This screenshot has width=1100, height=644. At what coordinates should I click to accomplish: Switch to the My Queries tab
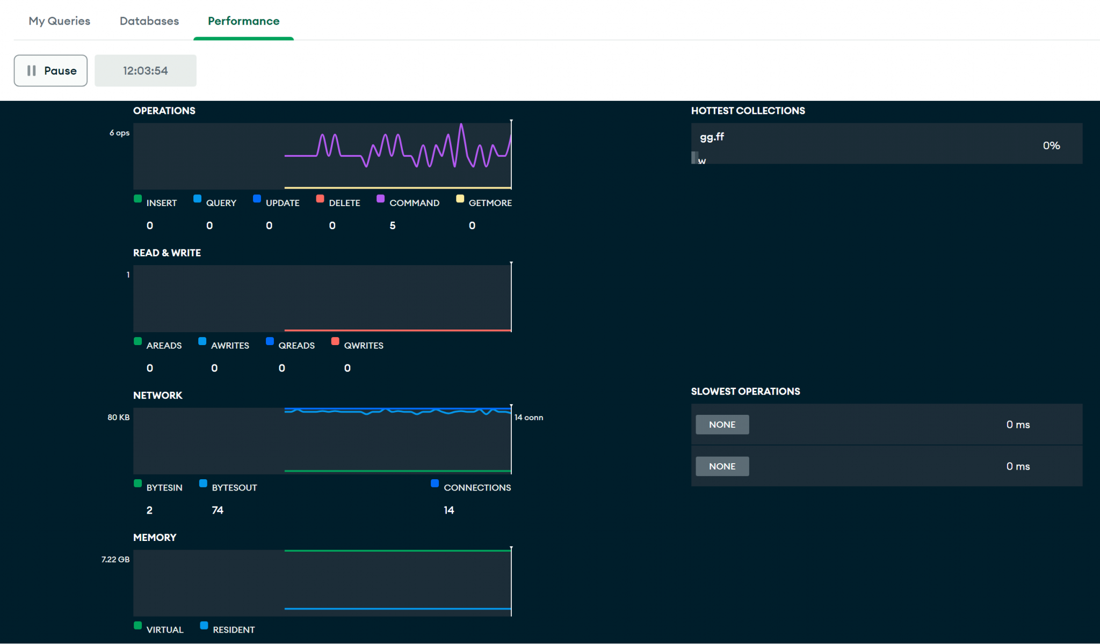[59, 21]
